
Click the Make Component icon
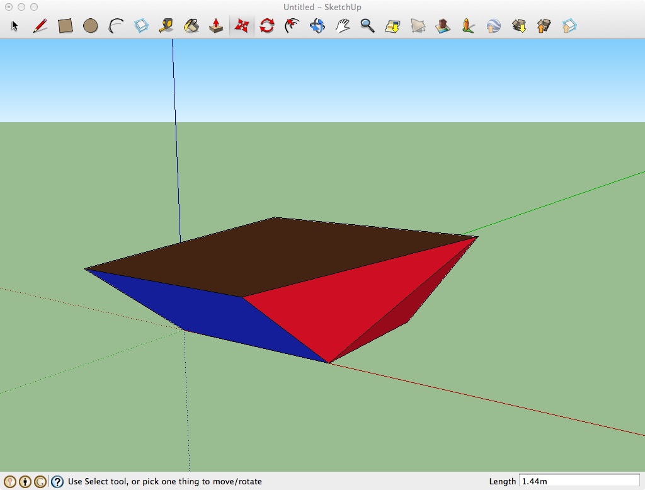141,26
